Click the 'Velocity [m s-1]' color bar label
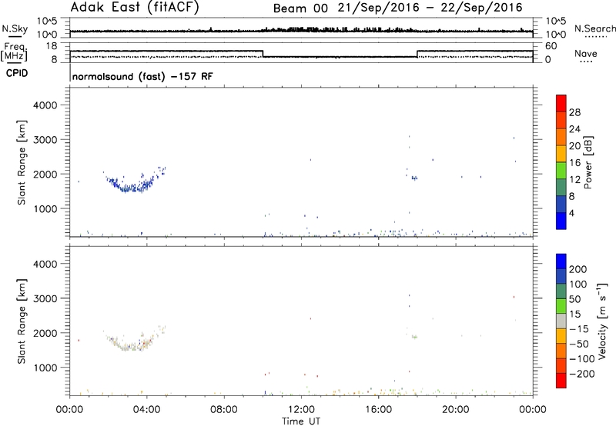616x426 pixels. tap(602, 321)
